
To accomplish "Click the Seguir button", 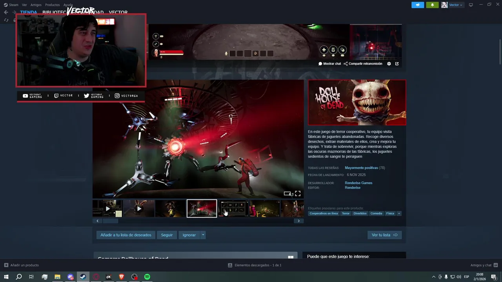I will click(167, 235).
